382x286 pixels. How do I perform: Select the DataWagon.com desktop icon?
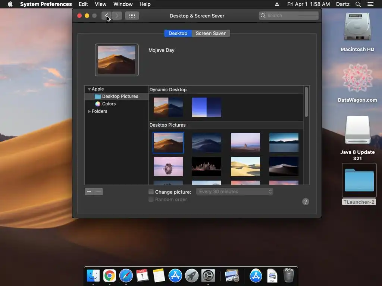coord(357,78)
